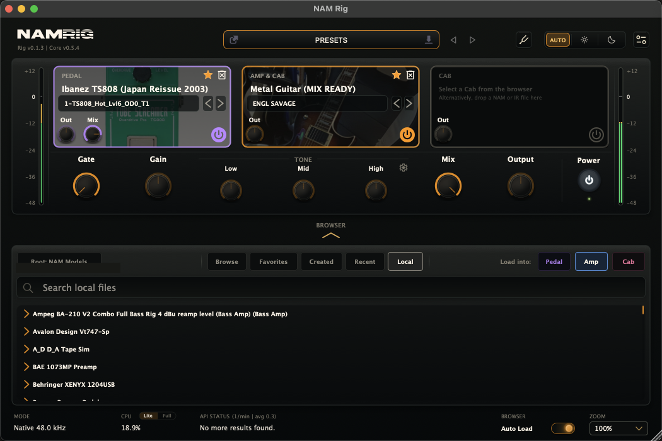This screenshot has width=662, height=441.
Task: Switch to the Favorites tab
Action: (x=273, y=261)
